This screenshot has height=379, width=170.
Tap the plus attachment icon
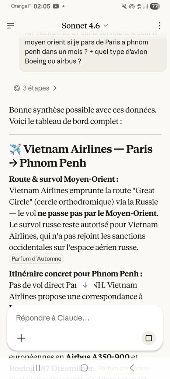coord(21,338)
